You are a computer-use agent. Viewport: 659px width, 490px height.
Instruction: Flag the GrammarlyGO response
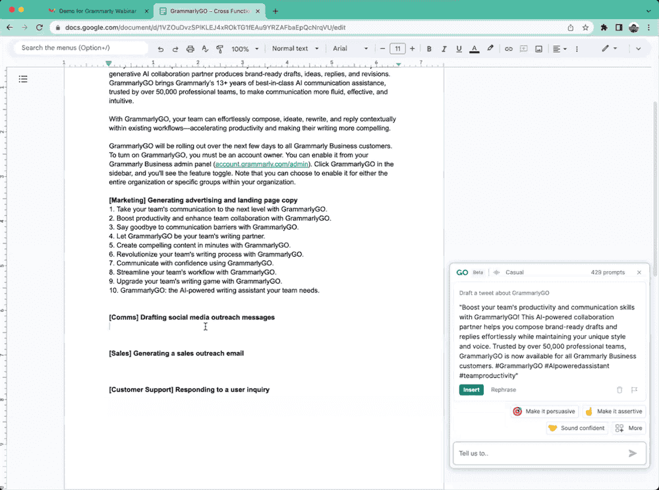pos(634,390)
